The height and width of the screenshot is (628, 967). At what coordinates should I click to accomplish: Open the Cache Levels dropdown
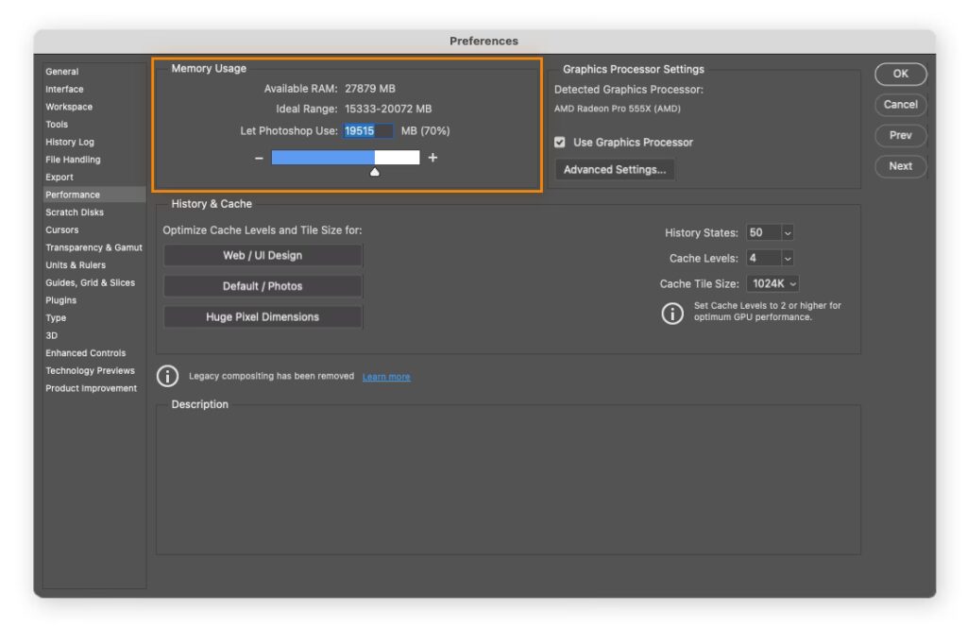[x=787, y=259]
